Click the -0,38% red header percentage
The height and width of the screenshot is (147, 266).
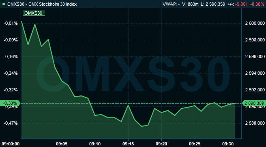pos(257,4)
